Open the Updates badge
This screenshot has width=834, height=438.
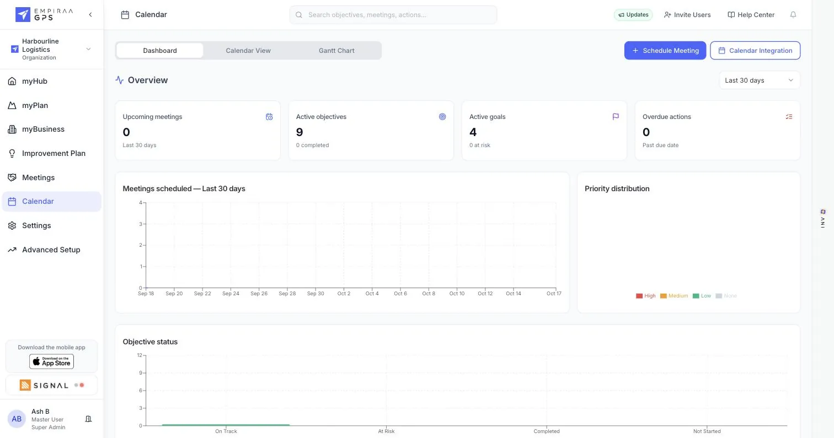(x=633, y=15)
